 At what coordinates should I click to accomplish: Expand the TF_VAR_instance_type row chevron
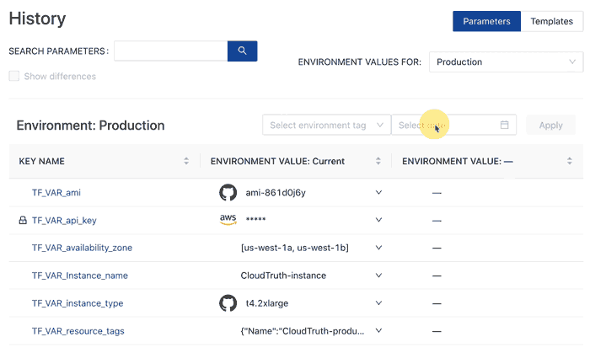click(x=378, y=303)
